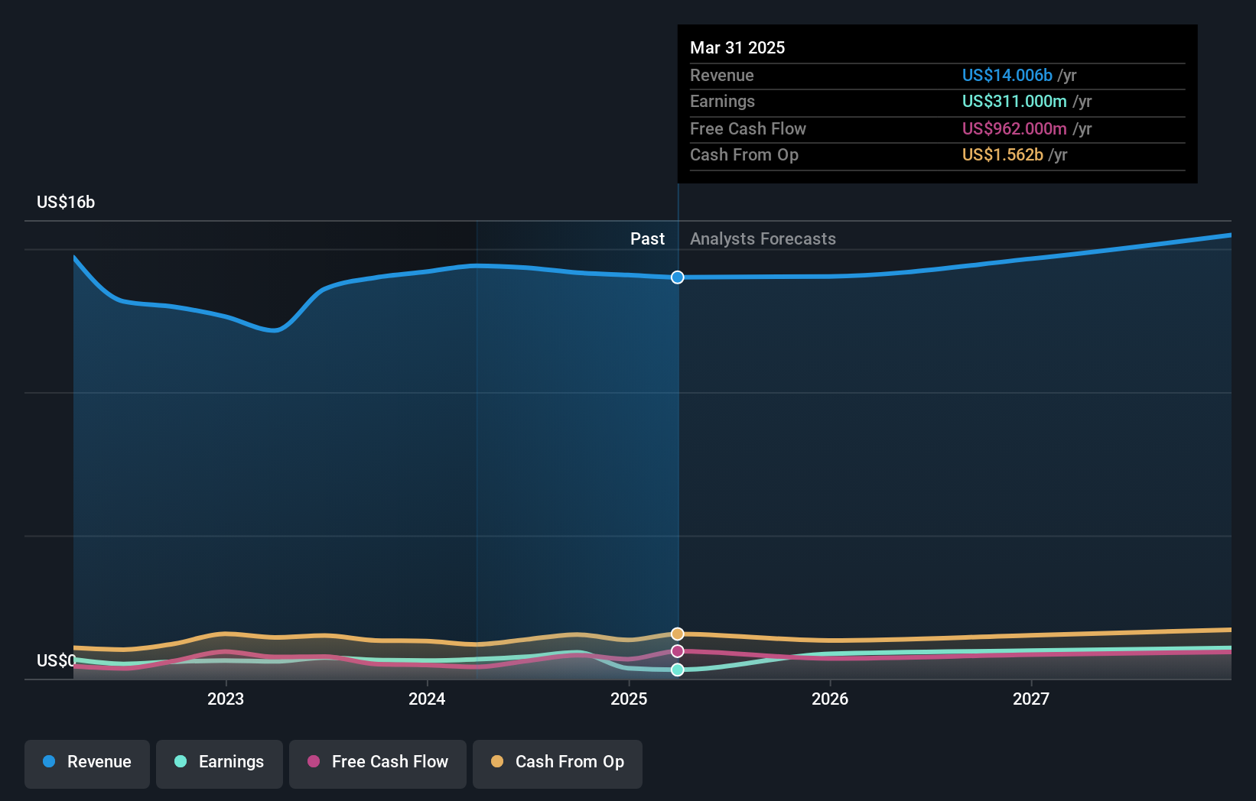
Task: Select the orange Cash From Op chart marker
Action: coord(677,634)
